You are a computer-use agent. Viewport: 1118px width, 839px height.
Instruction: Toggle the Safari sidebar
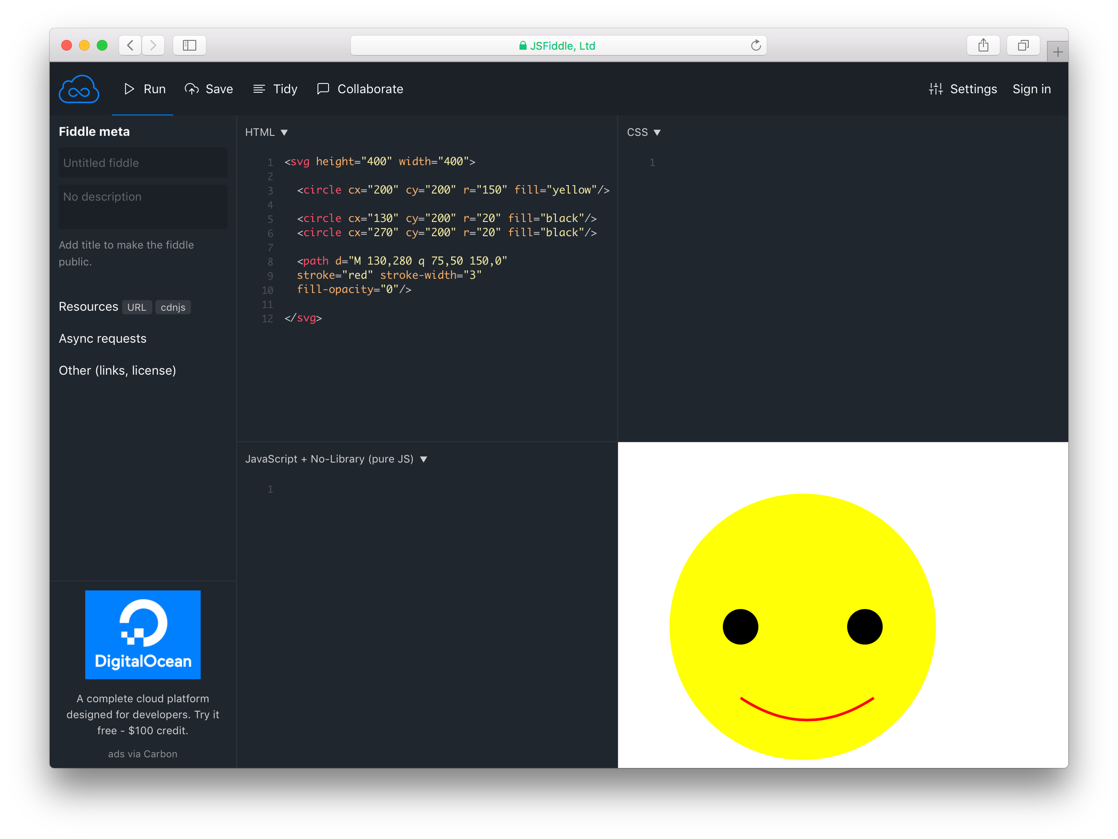coord(189,45)
